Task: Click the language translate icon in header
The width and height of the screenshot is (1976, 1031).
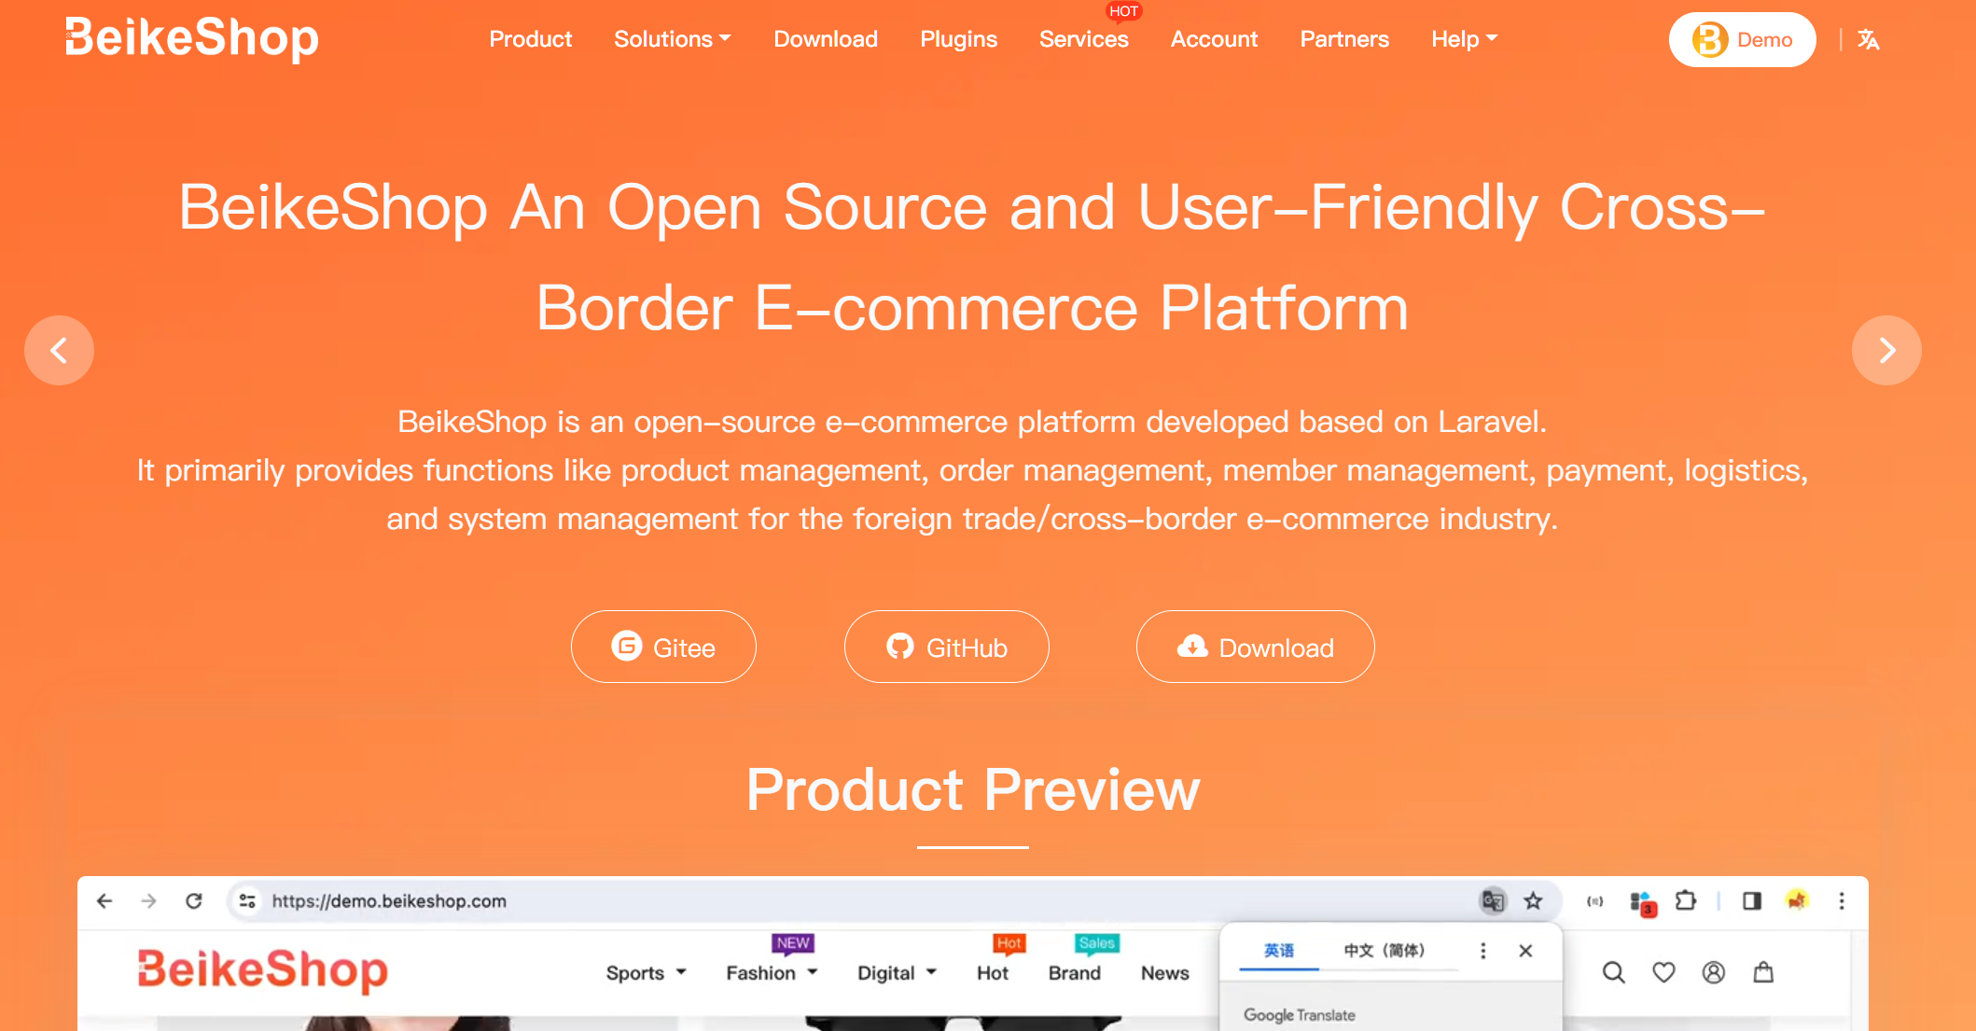Action: pyautogui.click(x=1868, y=39)
